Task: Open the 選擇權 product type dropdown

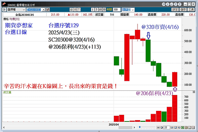Action: click(16, 10)
